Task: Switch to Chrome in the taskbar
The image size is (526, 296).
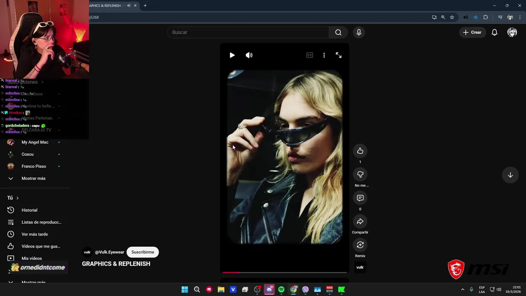Action: [293, 289]
